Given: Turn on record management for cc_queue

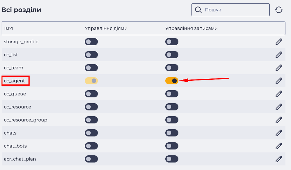Looking at the screenshot, I should pyautogui.click(x=172, y=94).
